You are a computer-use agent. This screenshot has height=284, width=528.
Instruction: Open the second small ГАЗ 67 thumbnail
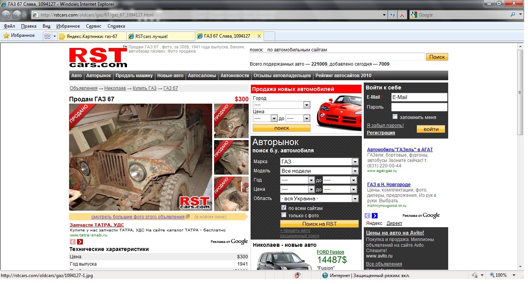231,157
